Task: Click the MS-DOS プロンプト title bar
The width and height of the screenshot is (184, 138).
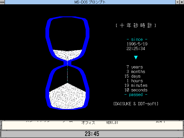Action: (x=90, y=2)
